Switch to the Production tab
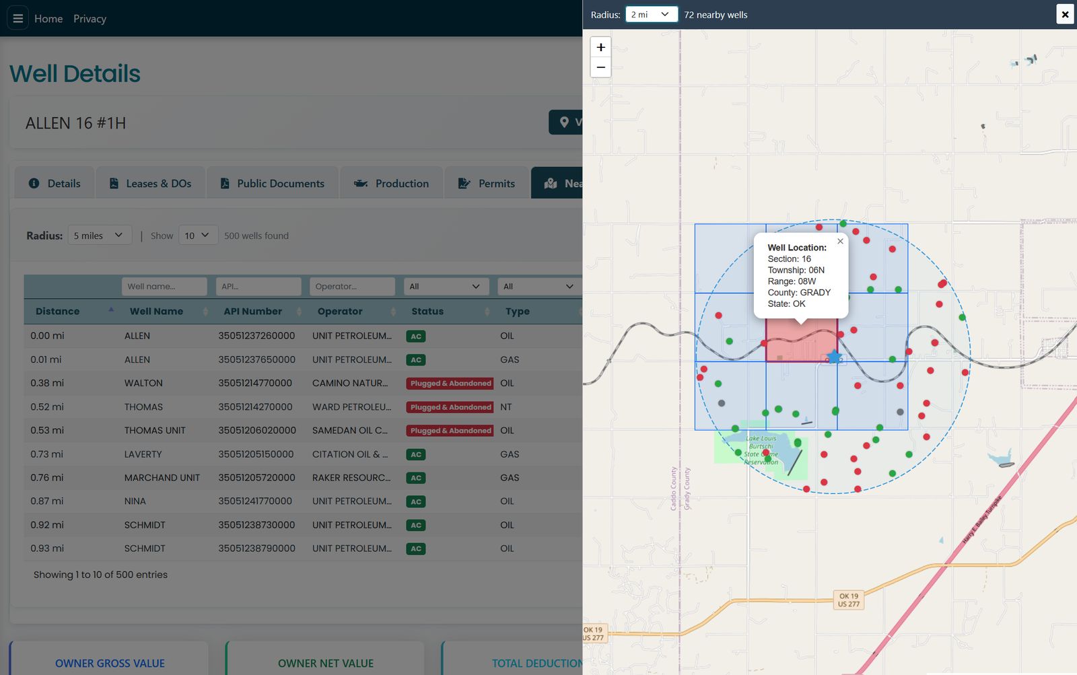This screenshot has width=1077, height=675. tap(391, 183)
